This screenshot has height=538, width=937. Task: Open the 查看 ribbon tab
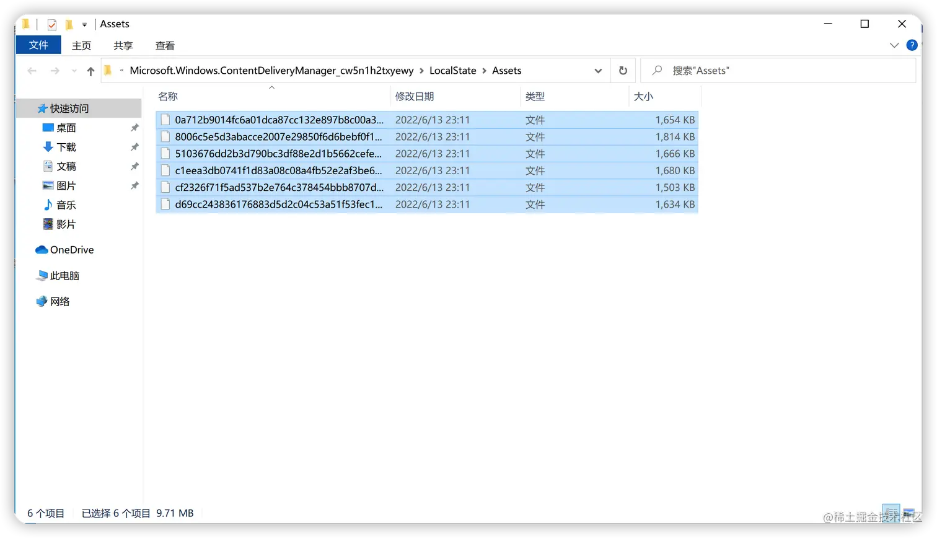[165, 46]
